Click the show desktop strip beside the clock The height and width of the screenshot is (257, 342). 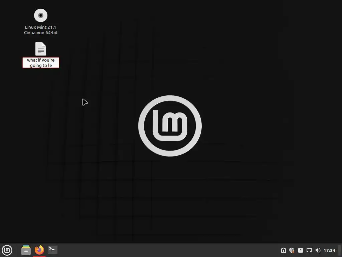pos(340,250)
